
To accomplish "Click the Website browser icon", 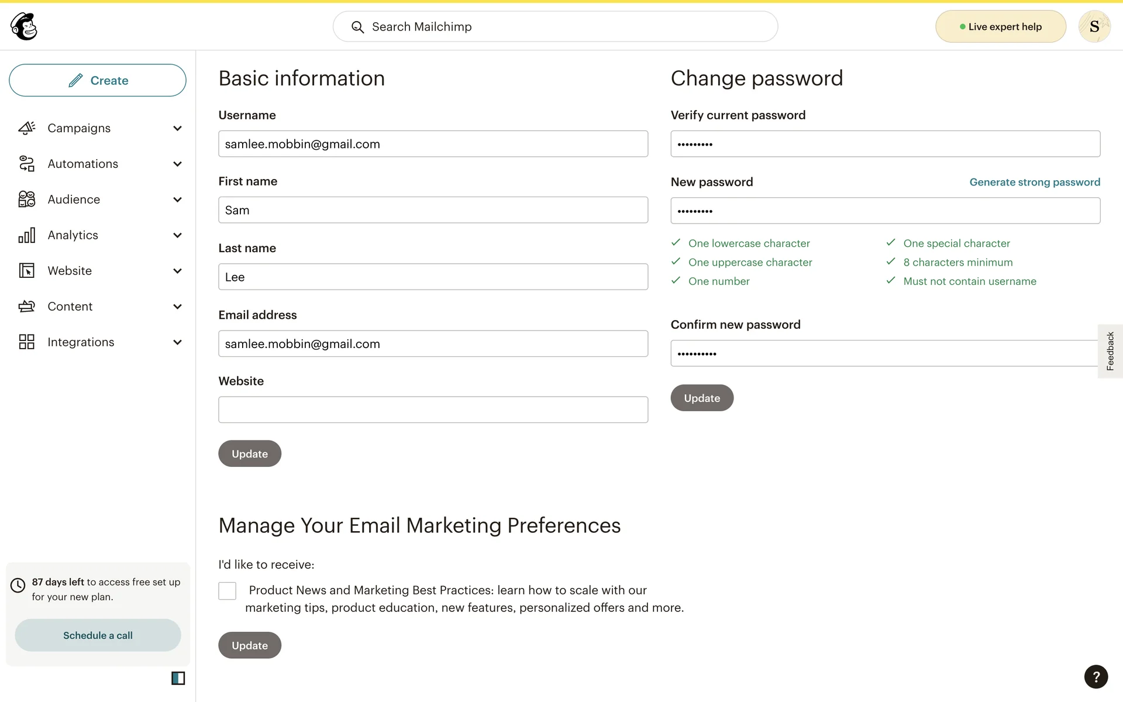I will 26,271.
